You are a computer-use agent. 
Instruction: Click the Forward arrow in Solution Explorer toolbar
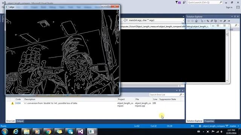192,21
